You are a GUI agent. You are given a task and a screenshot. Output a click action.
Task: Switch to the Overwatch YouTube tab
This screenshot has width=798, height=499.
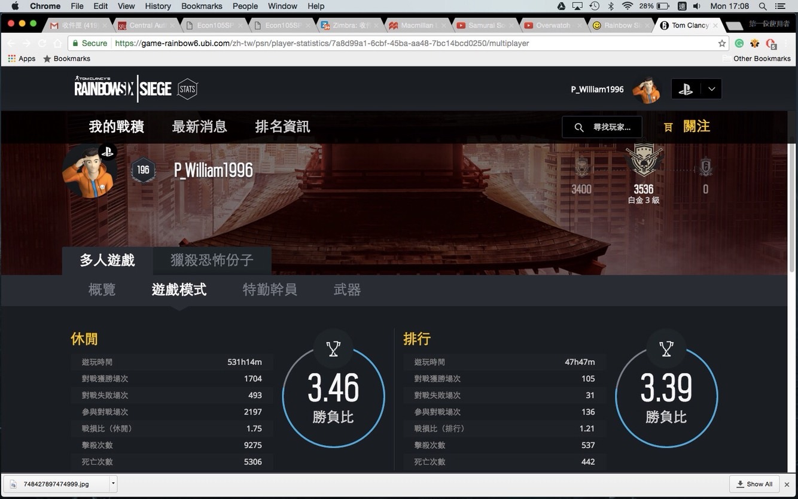[552, 25]
